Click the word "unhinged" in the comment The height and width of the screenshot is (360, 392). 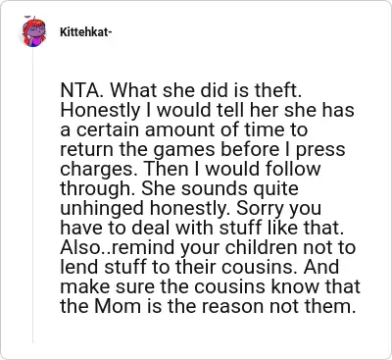point(102,209)
